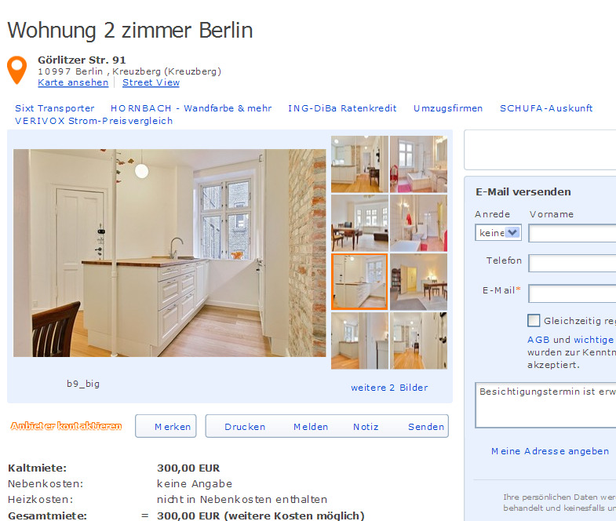Image resolution: width=616 pixels, height=521 pixels.
Task: Select the living room dining table thumbnail
Action: (359, 223)
